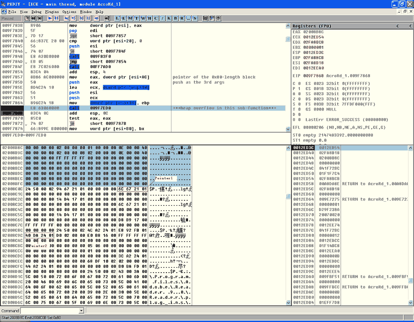This screenshot has width=414, height=322.
Task: Restart the program with the rewind icon
Action: tap(33, 18)
